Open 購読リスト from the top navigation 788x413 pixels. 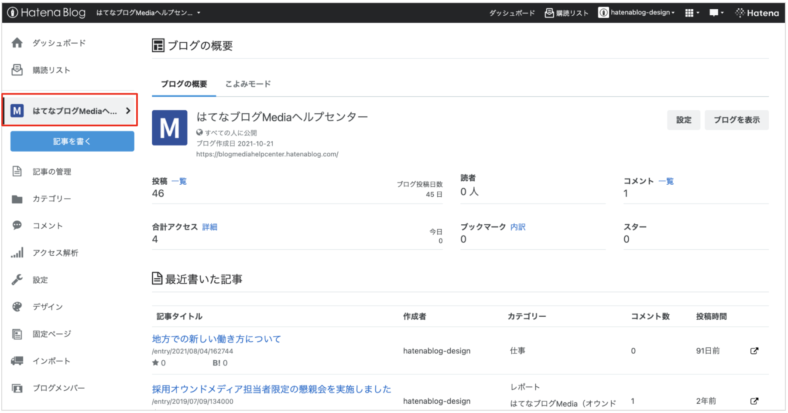[566, 12]
